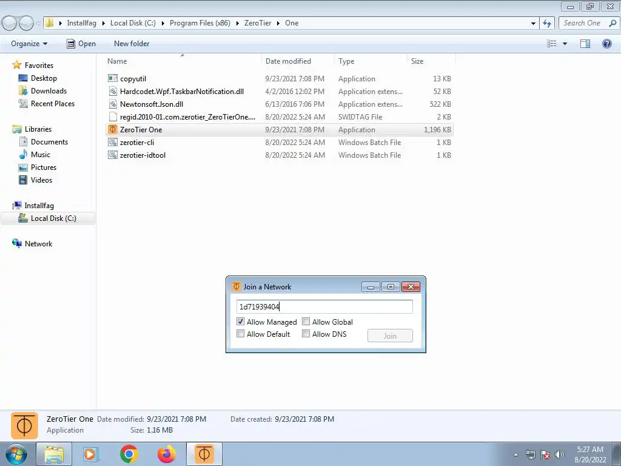Open the Help question mark icon
Screen dimensions: 621x466
coord(606,44)
